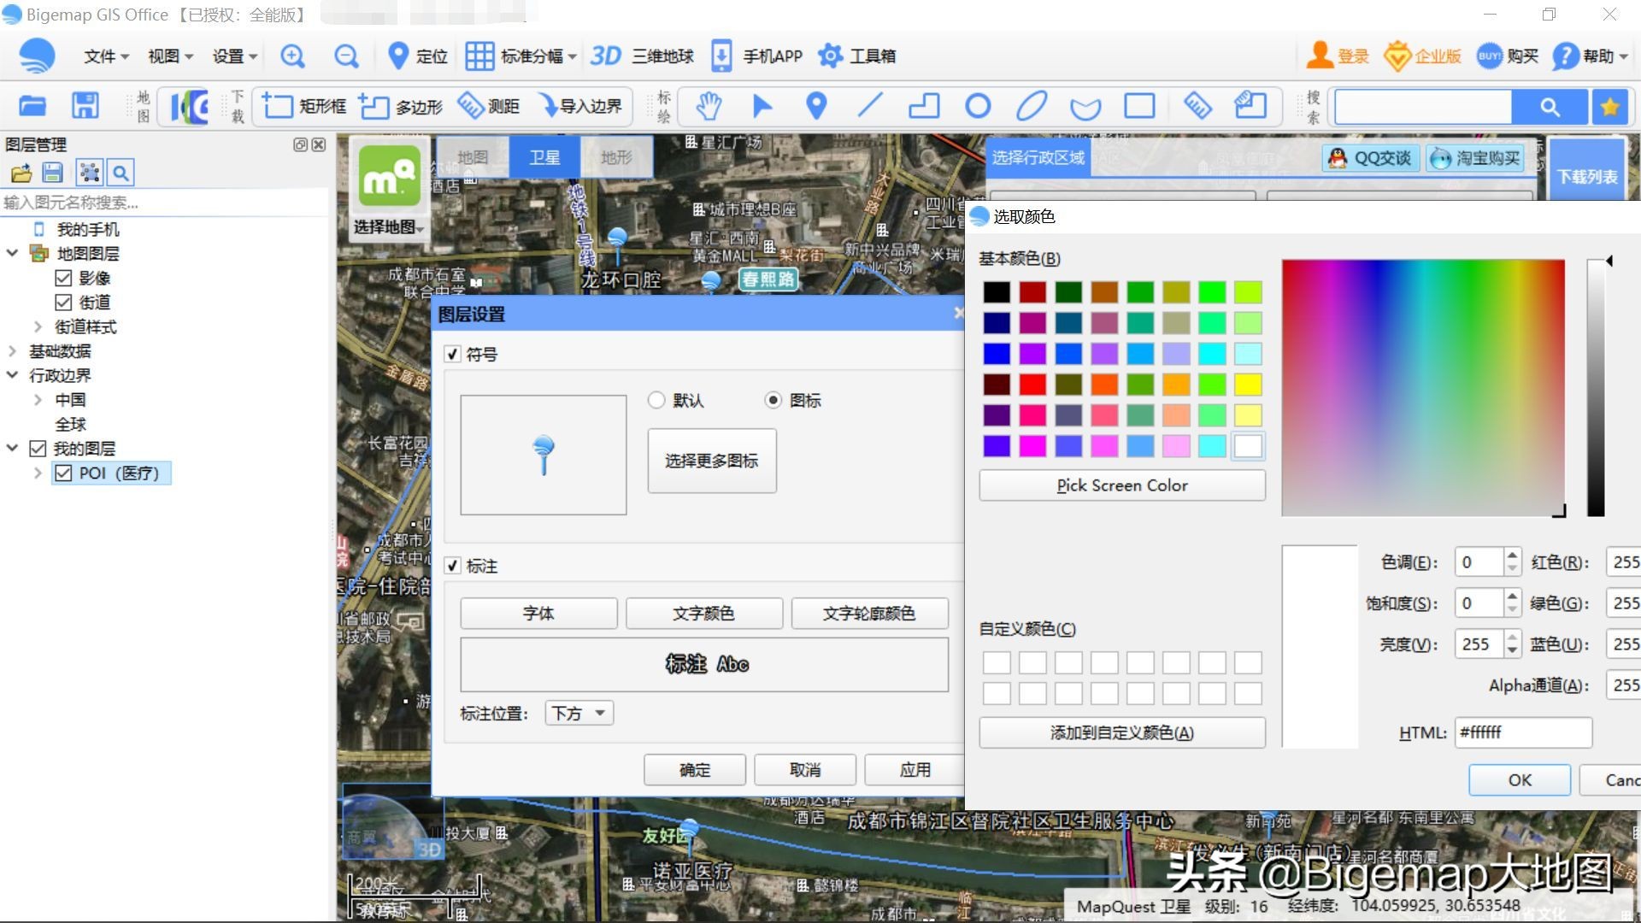Uncheck the POI（医疗）layer
Image resolution: width=1641 pixels, height=923 pixels.
click(x=64, y=473)
